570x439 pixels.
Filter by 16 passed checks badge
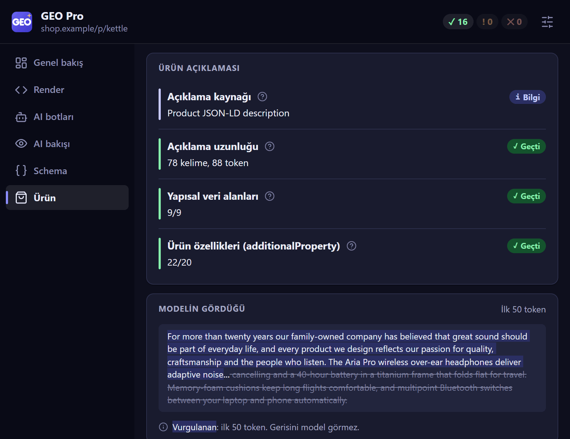pos(458,22)
